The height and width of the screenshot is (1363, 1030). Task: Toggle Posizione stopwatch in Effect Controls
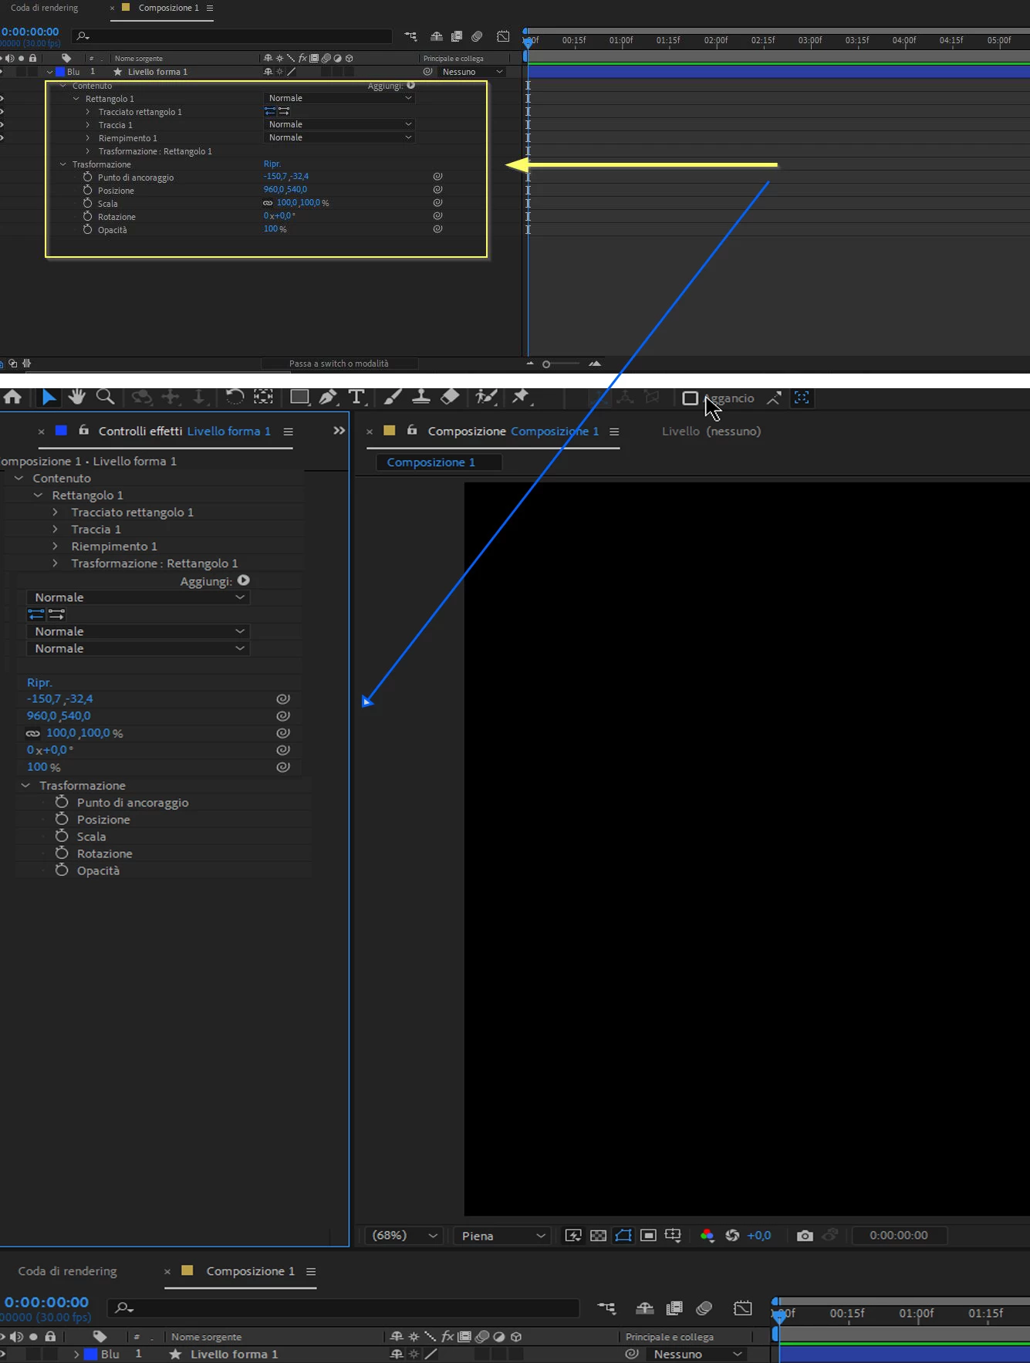coord(62,820)
